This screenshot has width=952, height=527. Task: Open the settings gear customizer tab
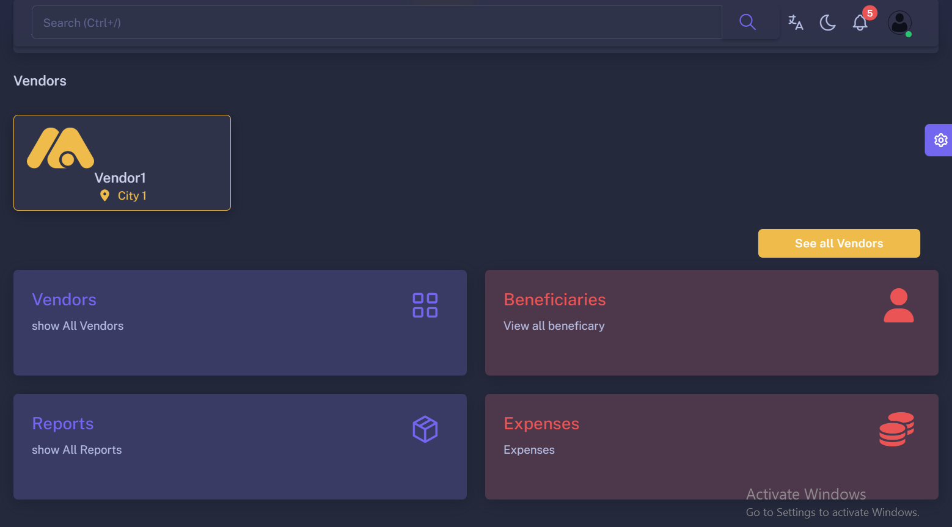pyautogui.click(x=940, y=140)
